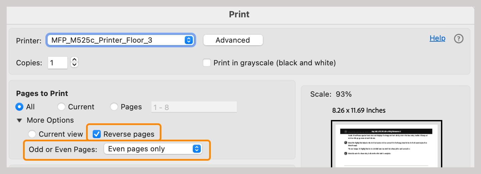Image resolution: width=481 pixels, height=174 pixels.
Task: Click the Copies stepper up arrow
Action: click(75, 60)
